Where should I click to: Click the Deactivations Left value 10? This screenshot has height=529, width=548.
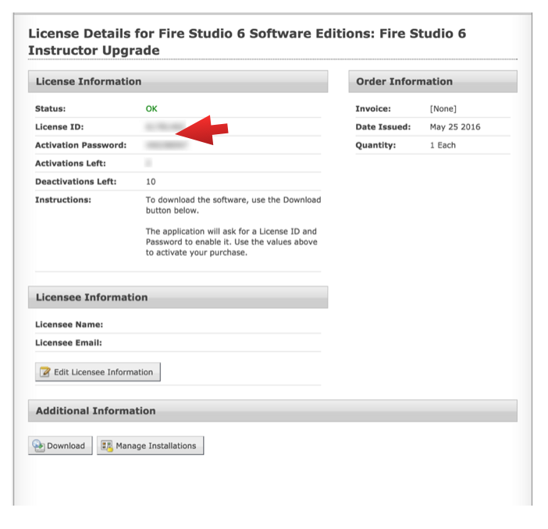point(151,181)
